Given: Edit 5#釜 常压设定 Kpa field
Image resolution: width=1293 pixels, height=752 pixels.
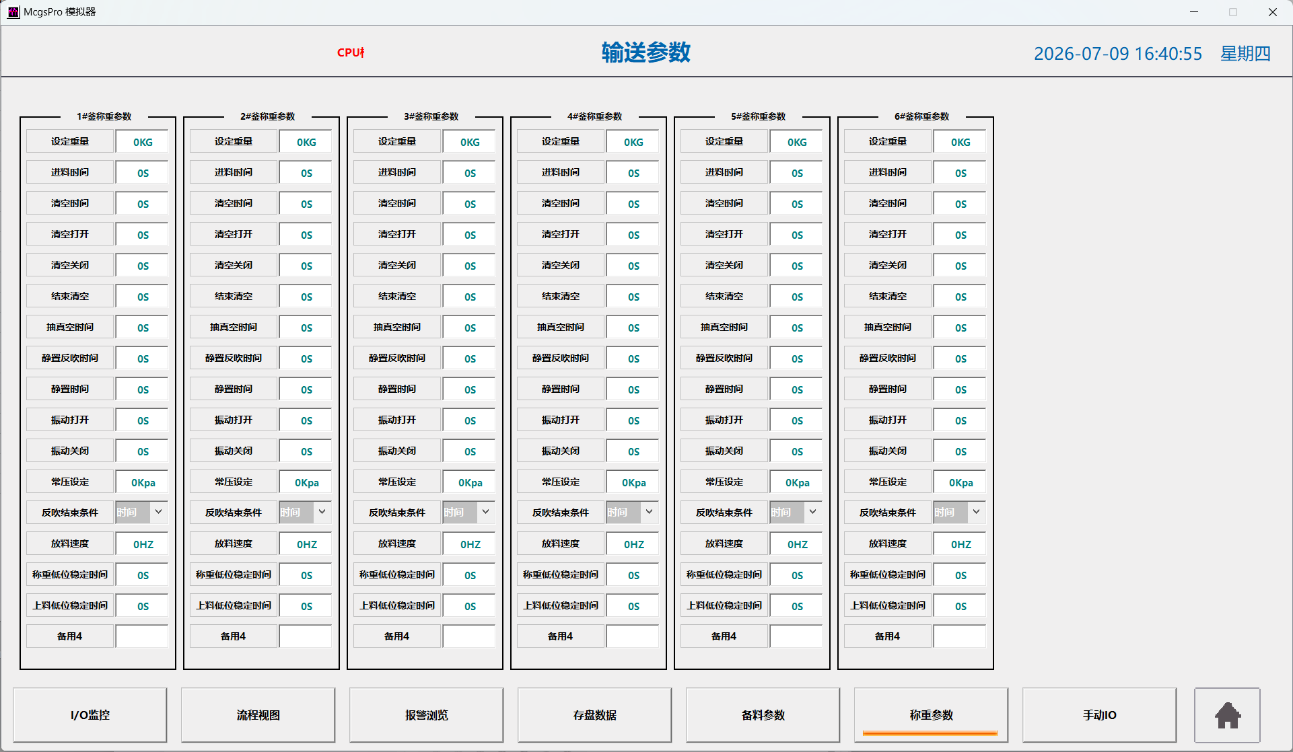Looking at the screenshot, I should click(796, 482).
